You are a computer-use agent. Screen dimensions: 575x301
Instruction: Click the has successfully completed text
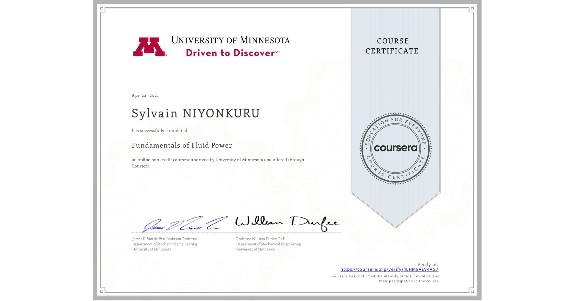point(159,130)
